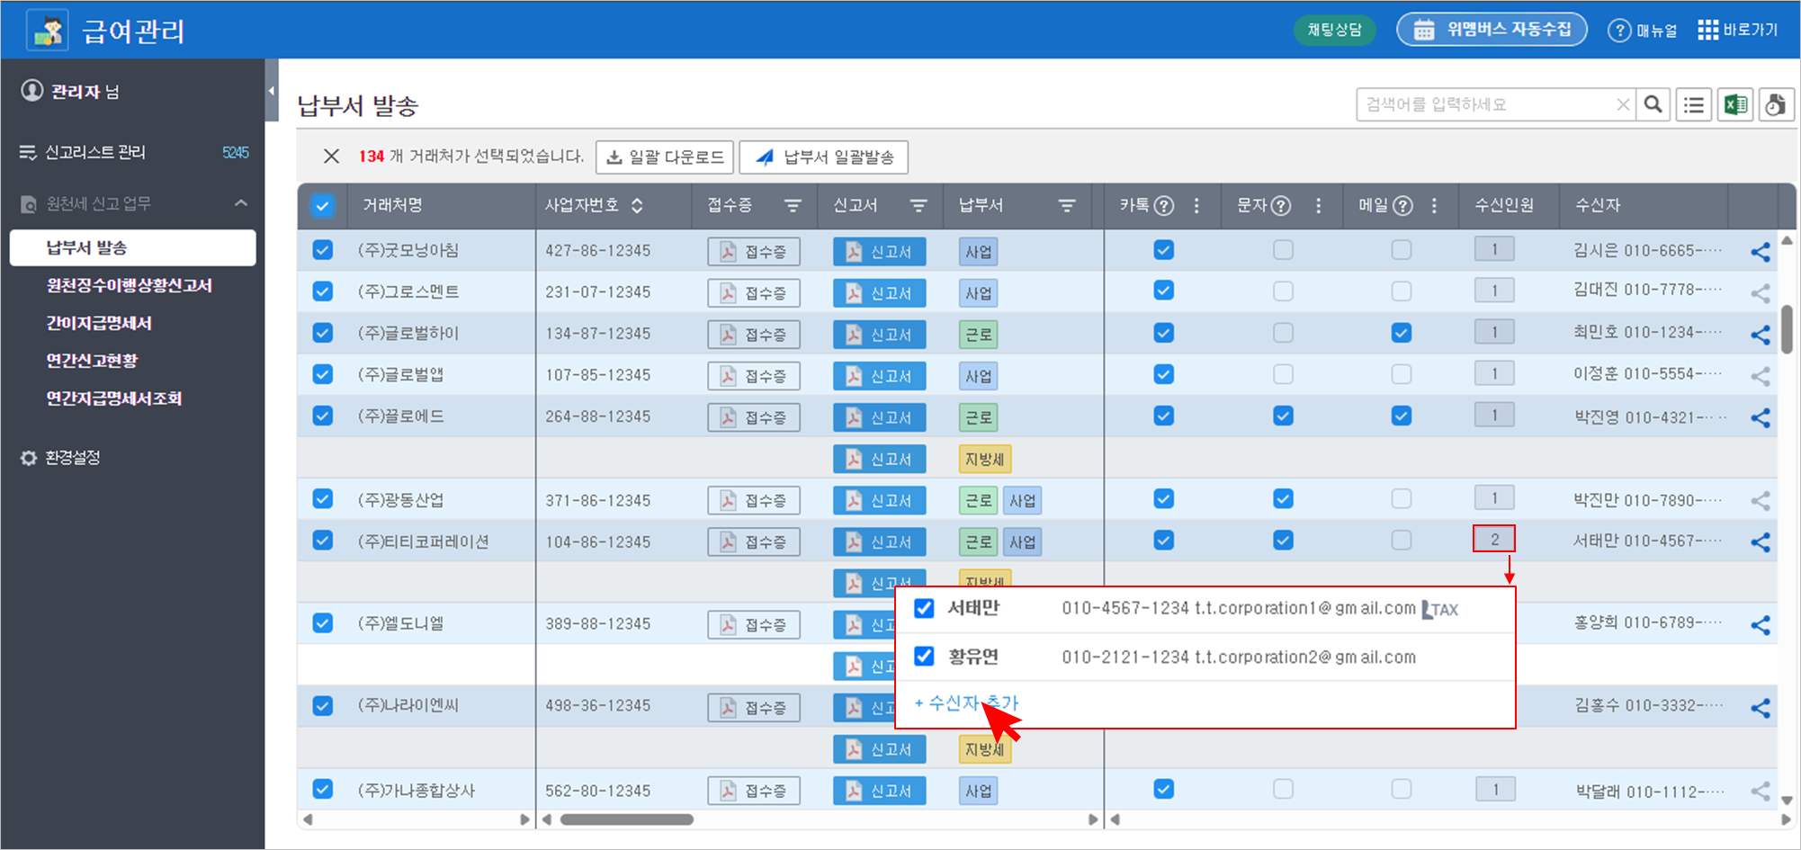The width and height of the screenshot is (1801, 850).
Task: Click the 급여관리 app logo icon
Action: [48, 30]
